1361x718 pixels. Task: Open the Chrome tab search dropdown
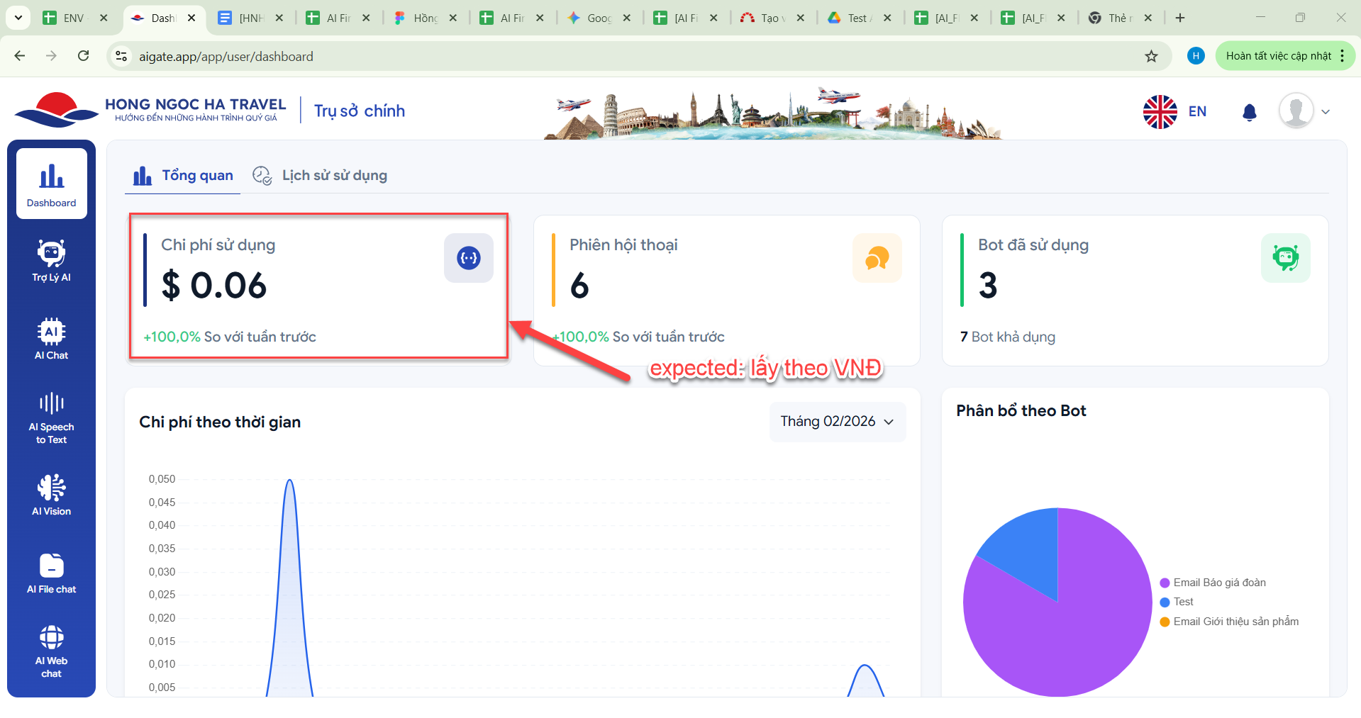pos(18,18)
